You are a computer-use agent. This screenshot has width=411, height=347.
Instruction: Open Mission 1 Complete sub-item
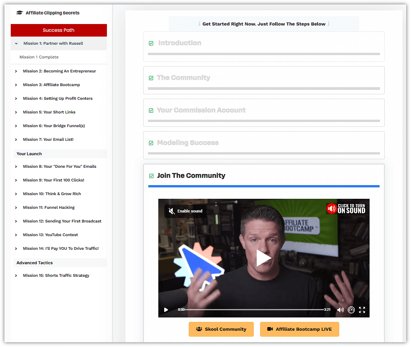click(39, 57)
